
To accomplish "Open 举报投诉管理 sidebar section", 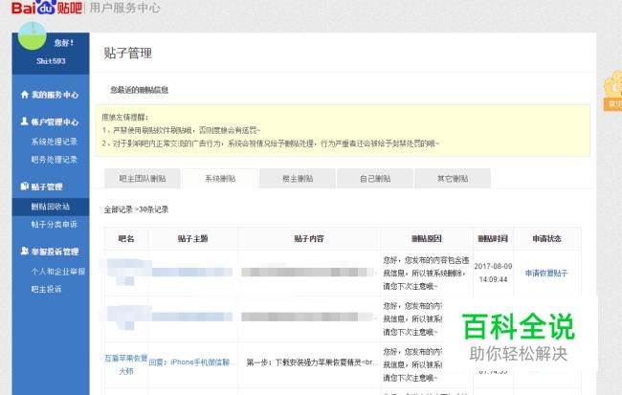I will point(55,252).
